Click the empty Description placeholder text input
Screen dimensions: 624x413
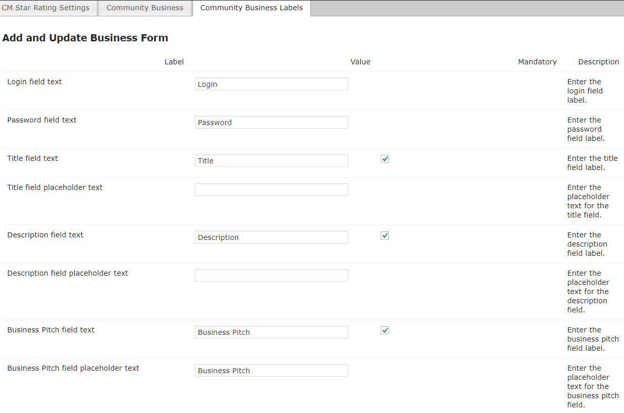tap(271, 276)
